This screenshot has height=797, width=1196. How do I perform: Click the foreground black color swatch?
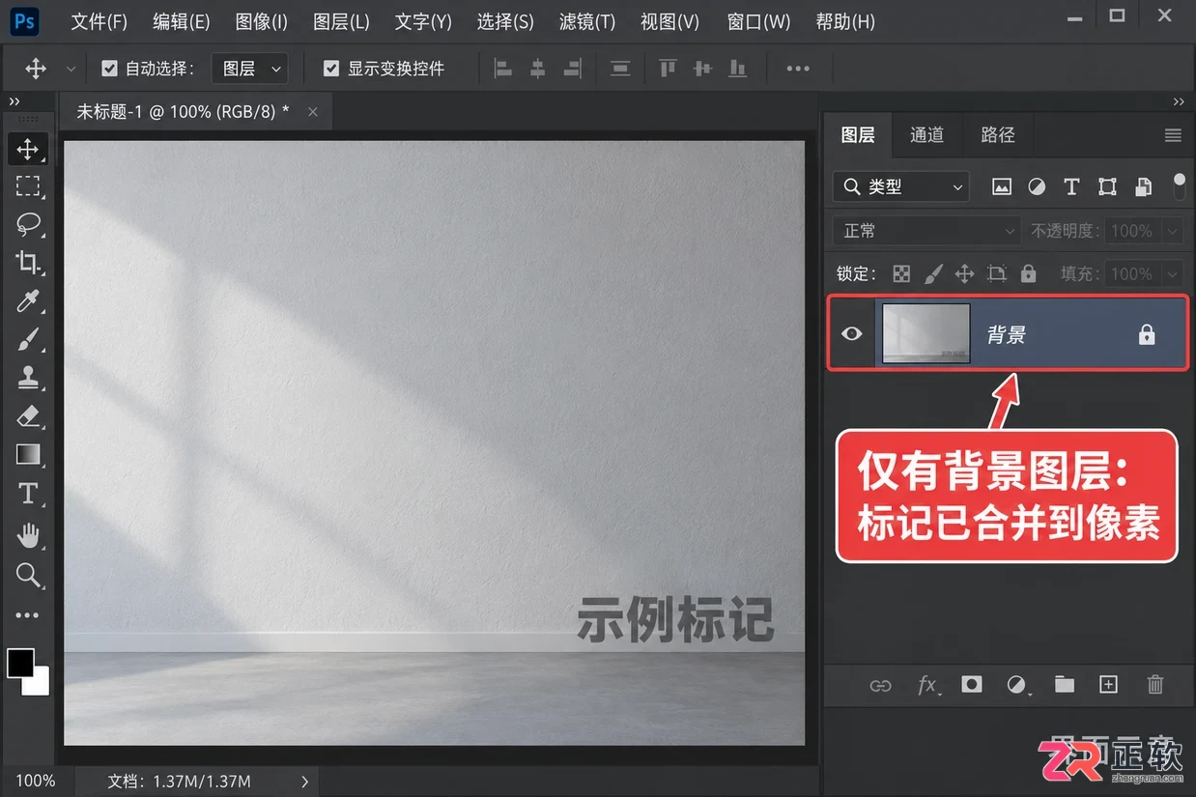[x=20, y=663]
